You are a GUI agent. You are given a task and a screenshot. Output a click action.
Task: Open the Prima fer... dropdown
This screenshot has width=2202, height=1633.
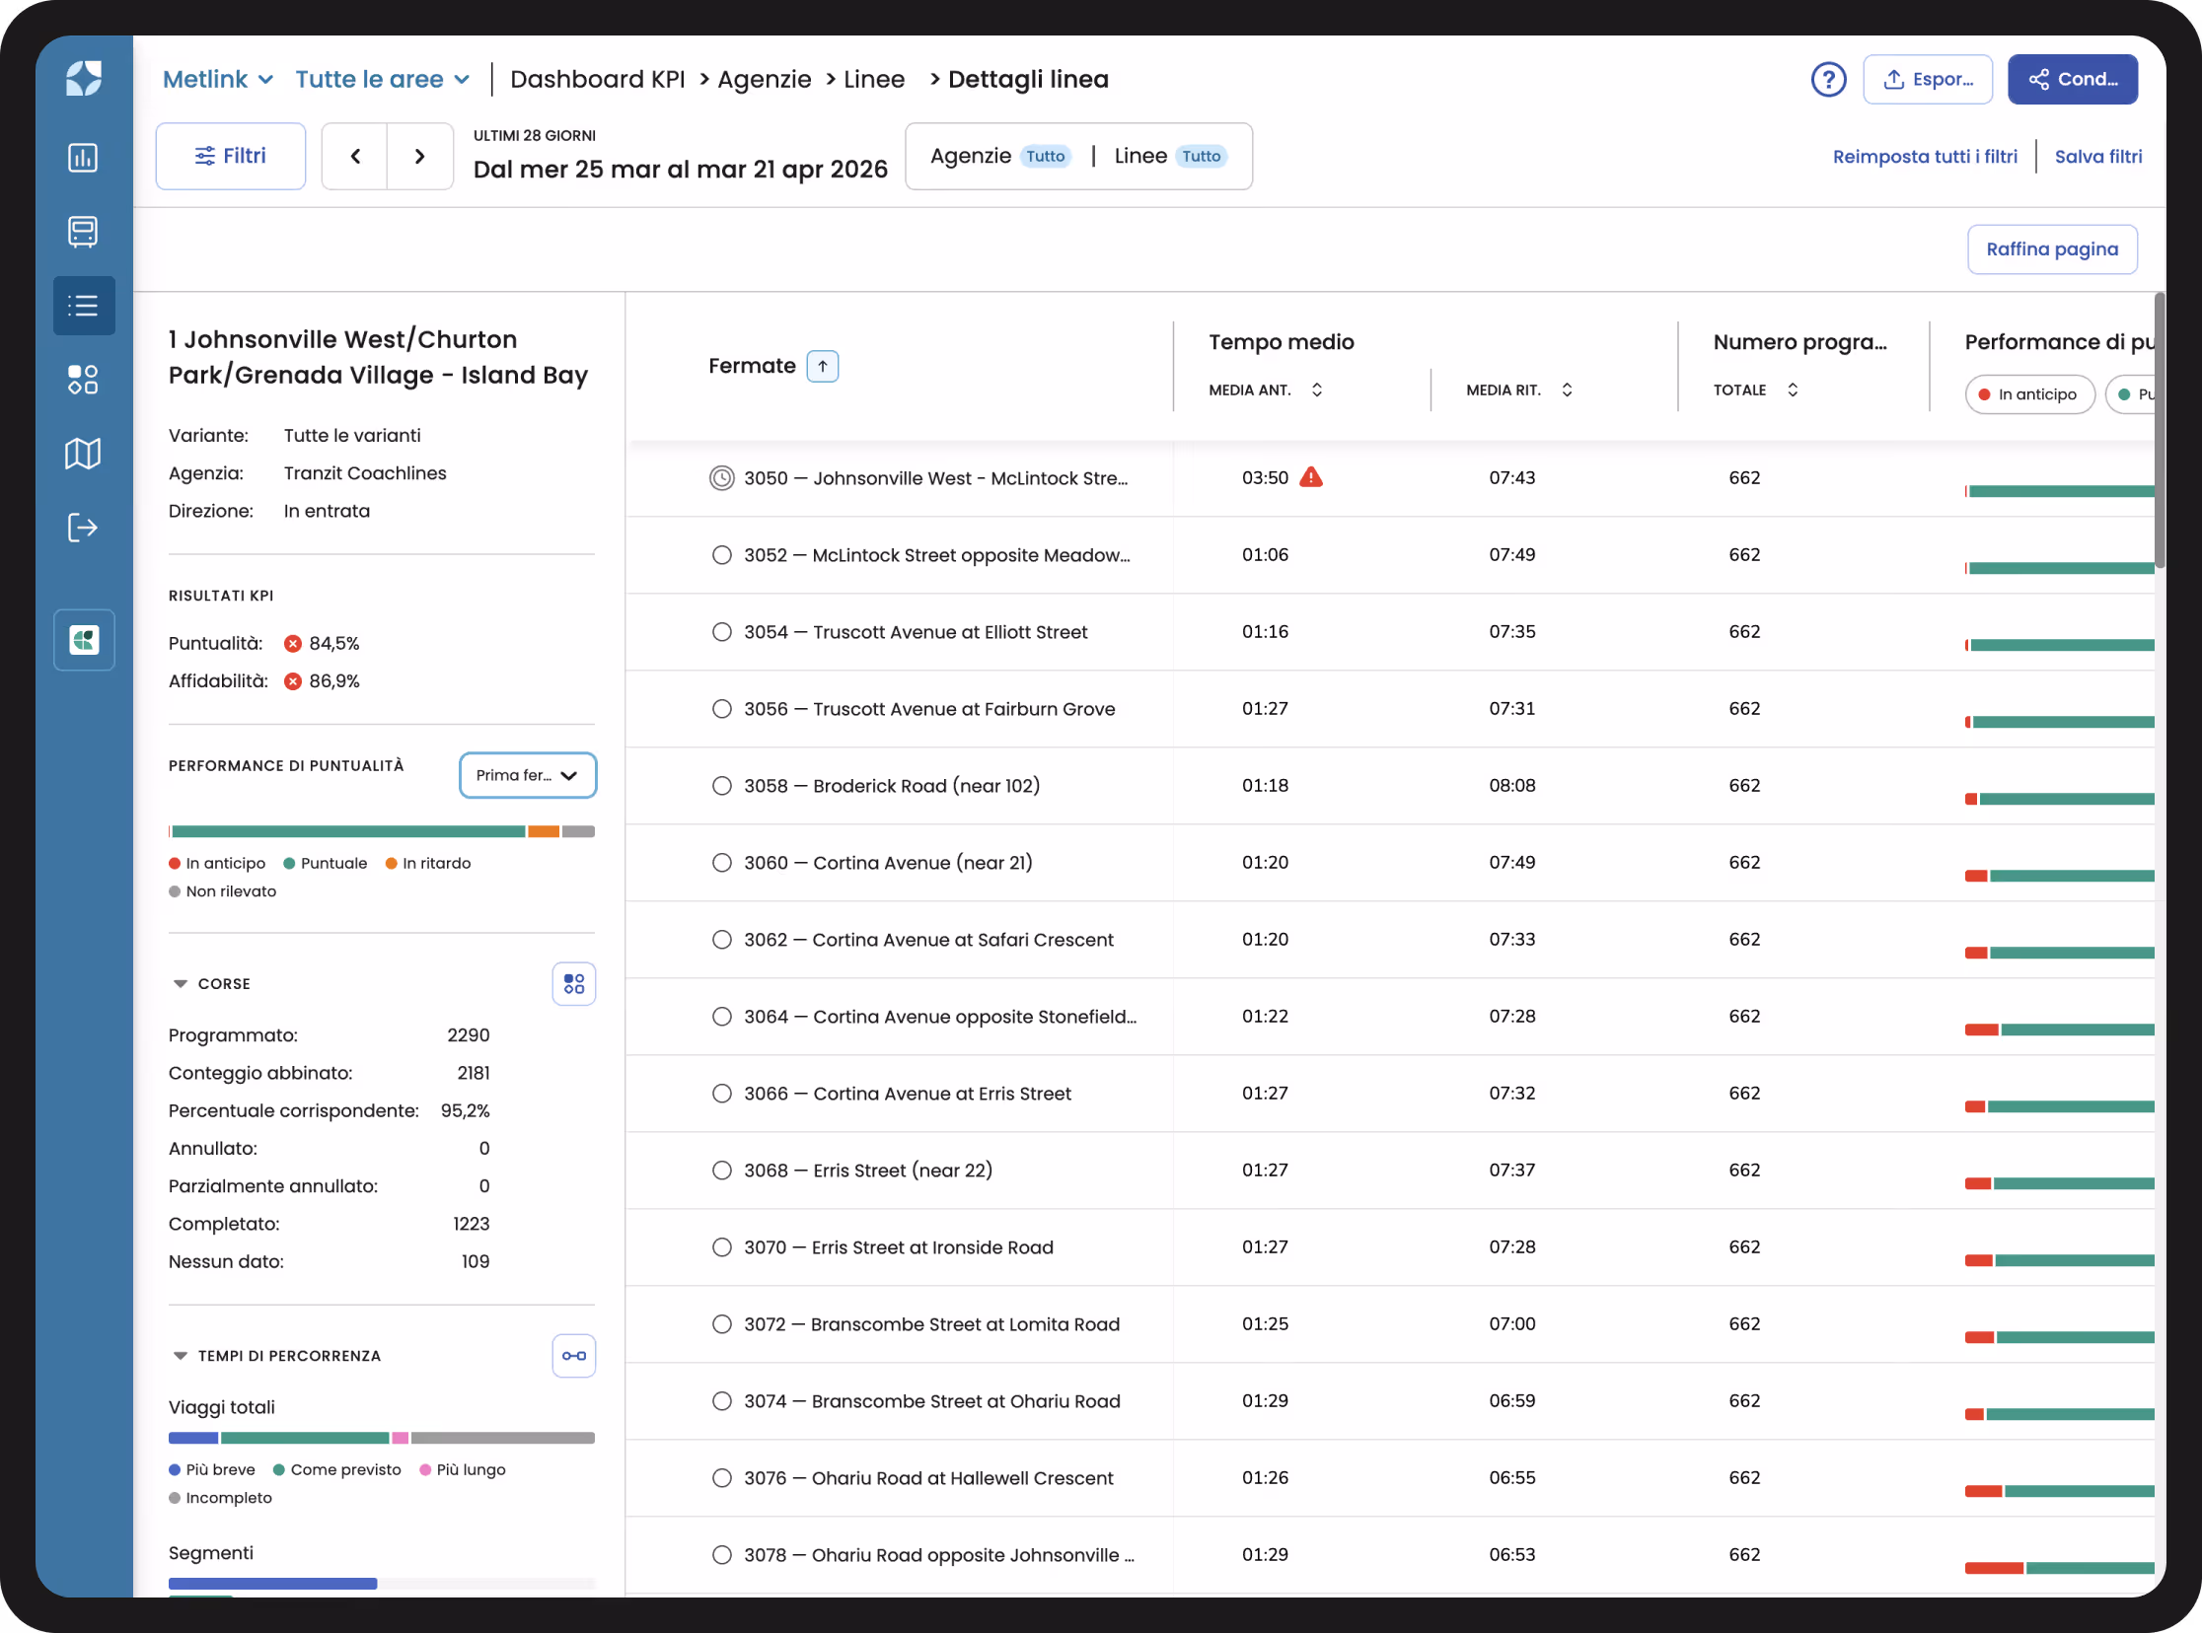527,775
